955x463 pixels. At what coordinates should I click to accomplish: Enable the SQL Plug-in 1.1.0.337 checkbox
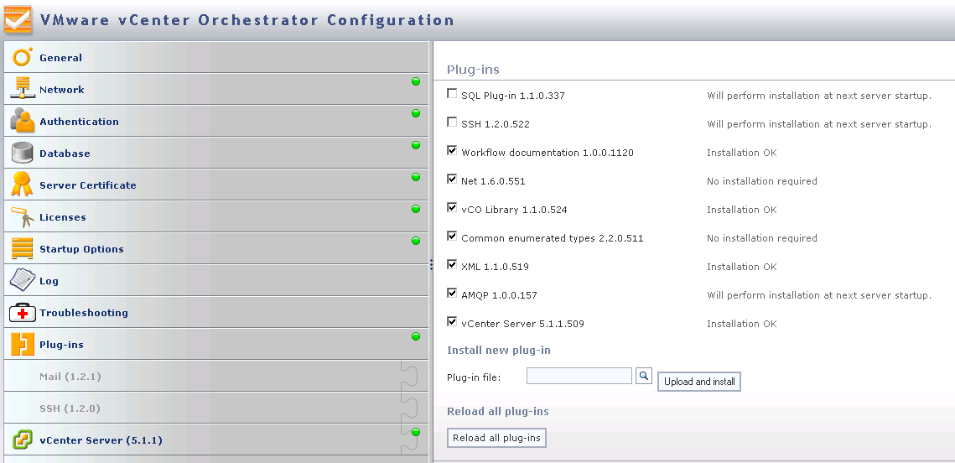453,94
